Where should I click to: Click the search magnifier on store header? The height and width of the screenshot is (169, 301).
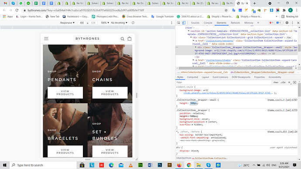pyautogui.click(x=122, y=39)
